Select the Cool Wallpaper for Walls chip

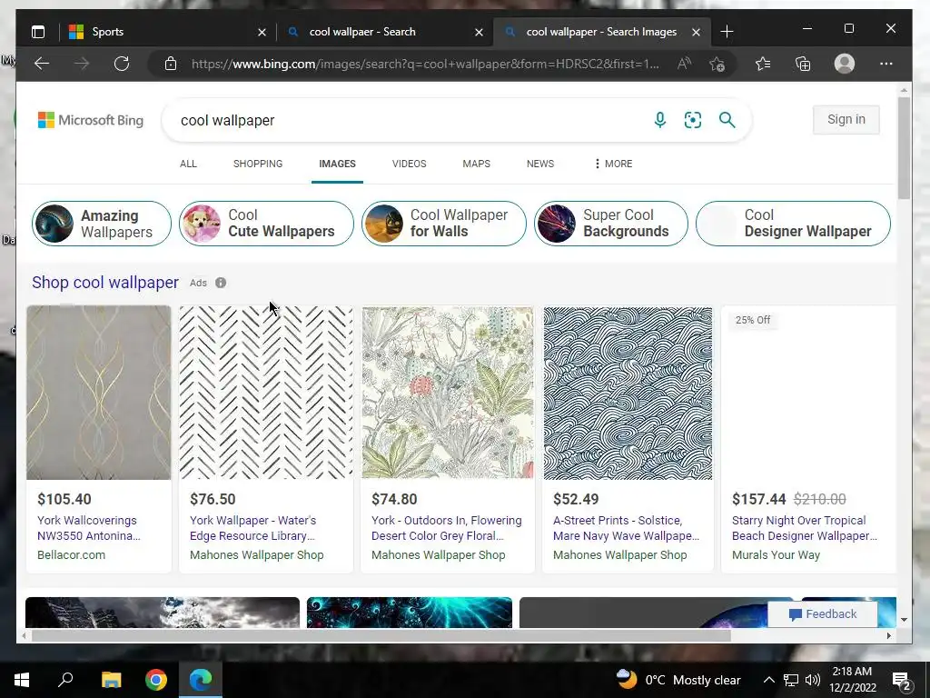(x=443, y=224)
